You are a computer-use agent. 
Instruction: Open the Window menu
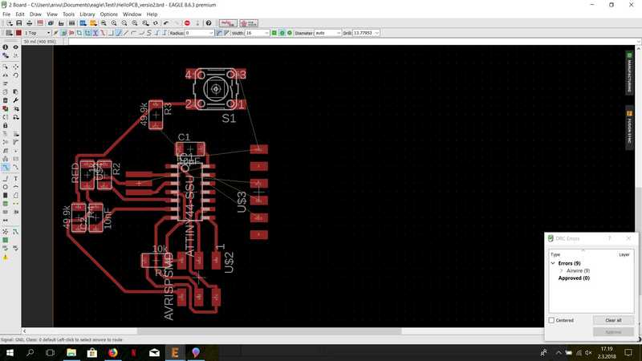[x=132, y=14]
